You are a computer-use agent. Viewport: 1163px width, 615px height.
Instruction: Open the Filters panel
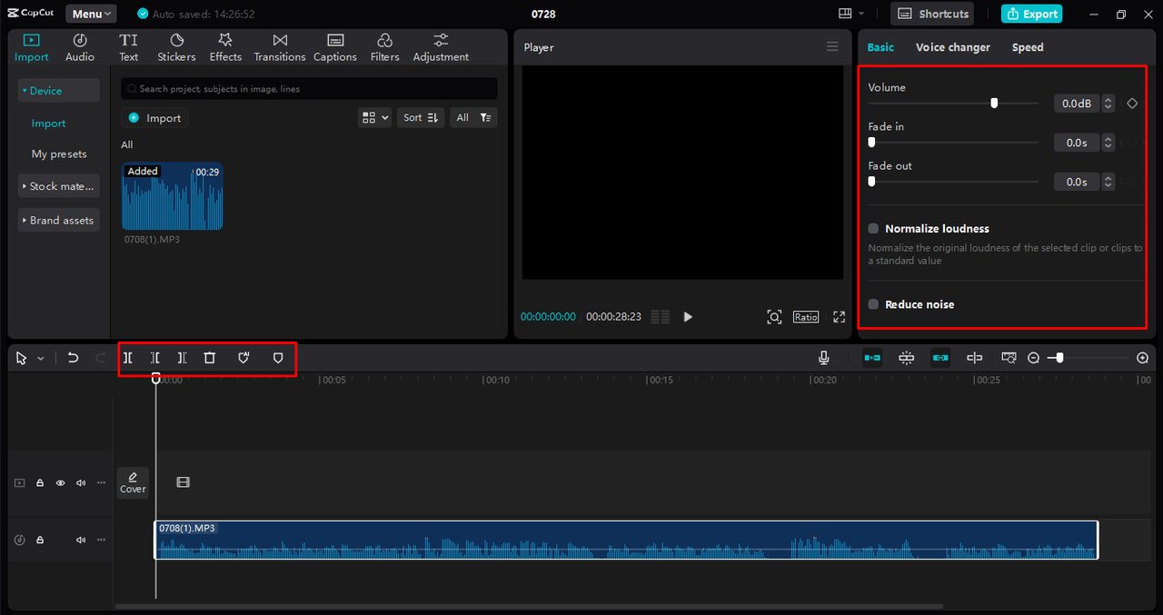point(384,47)
